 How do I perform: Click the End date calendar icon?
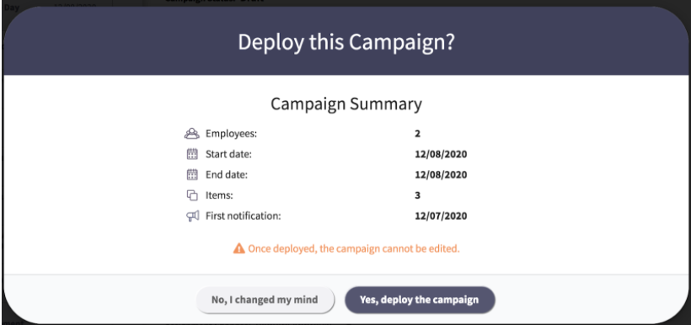(192, 175)
